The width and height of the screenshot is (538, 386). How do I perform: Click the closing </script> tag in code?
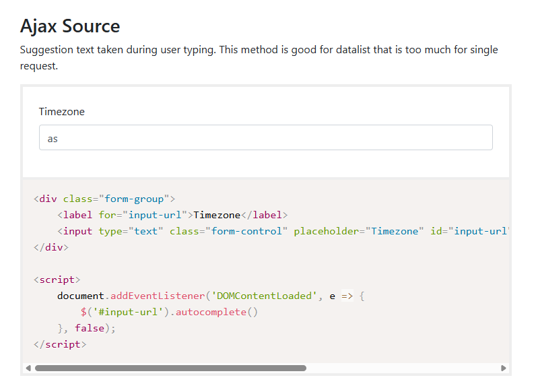tap(59, 344)
